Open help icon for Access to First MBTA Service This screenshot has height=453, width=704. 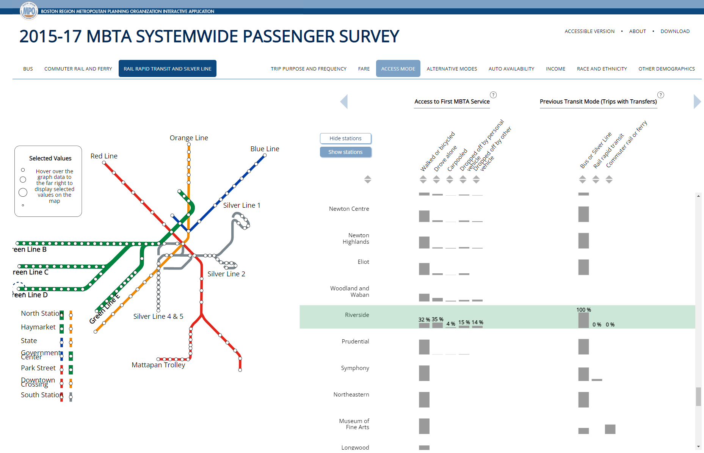tap(493, 95)
